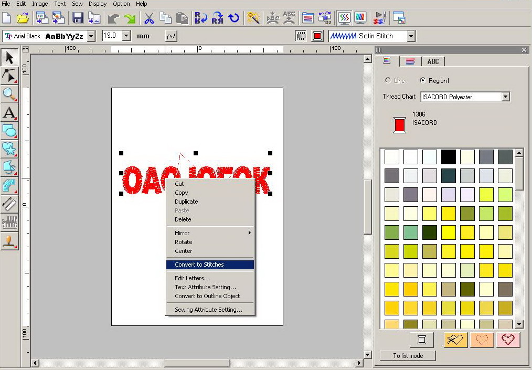Viewport: 532px width, 370px height.
Task: Click the scissors Cut icon in toolbar
Action: pos(149,18)
